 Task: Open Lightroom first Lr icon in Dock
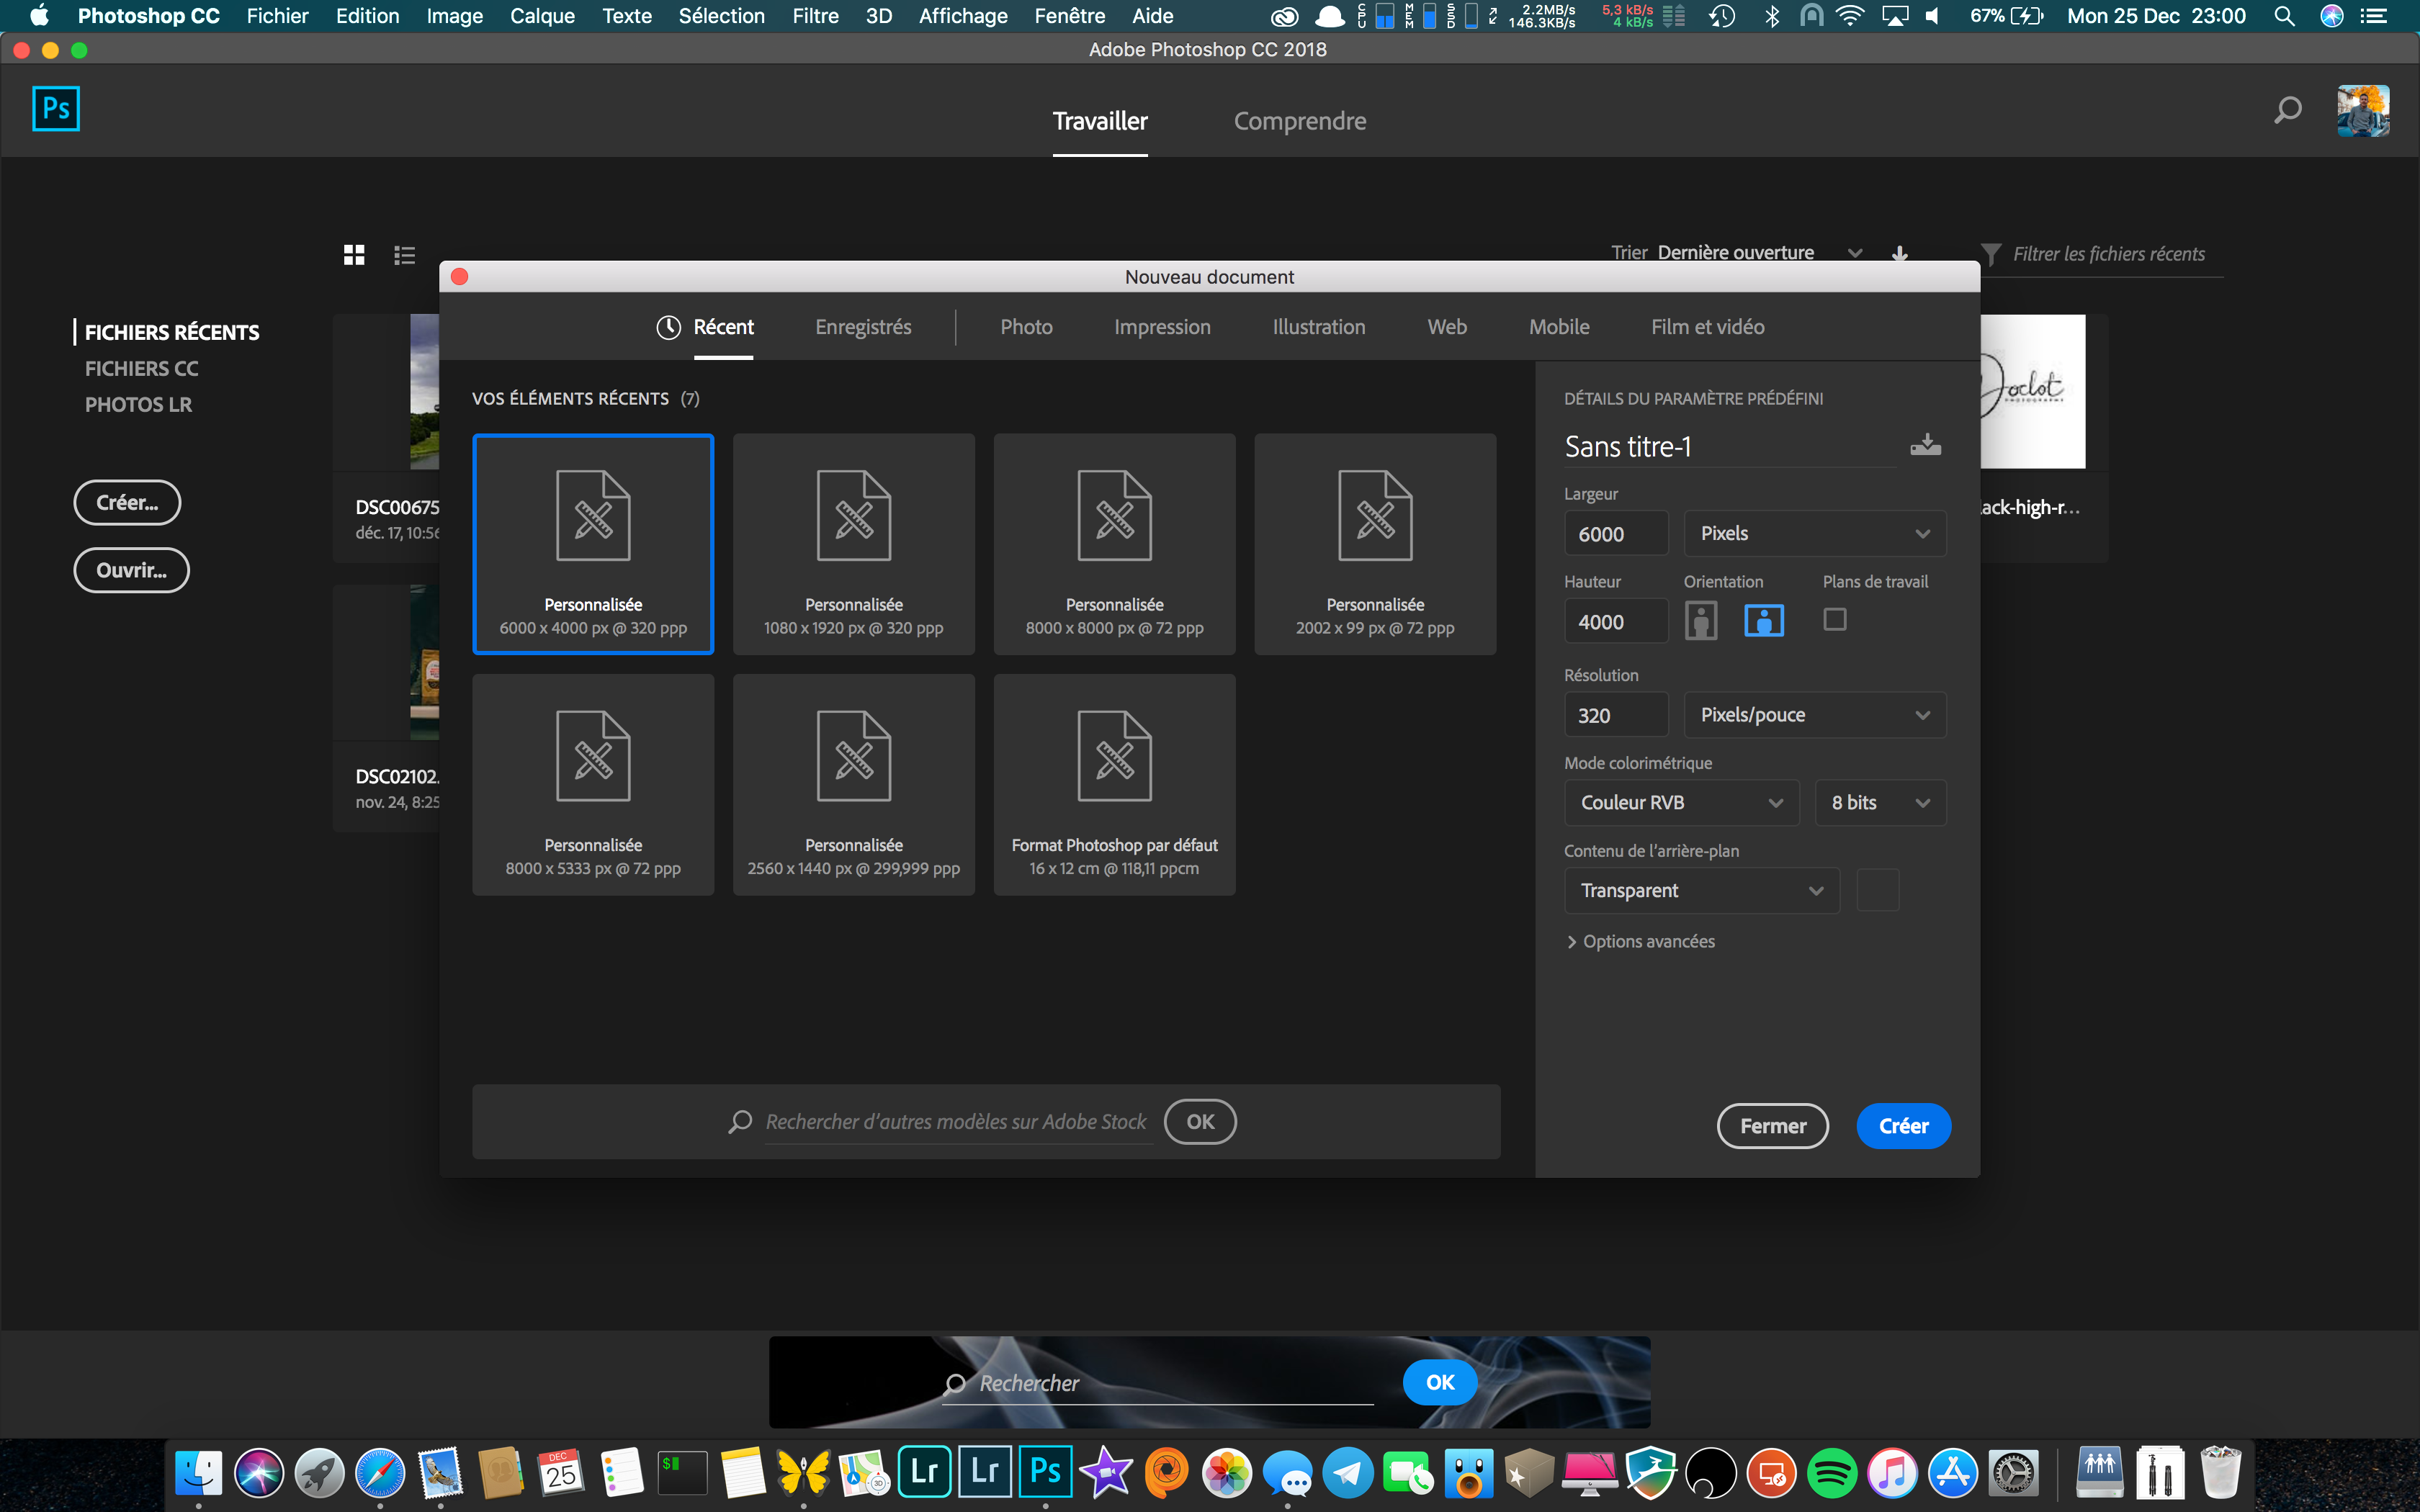[x=924, y=1473]
